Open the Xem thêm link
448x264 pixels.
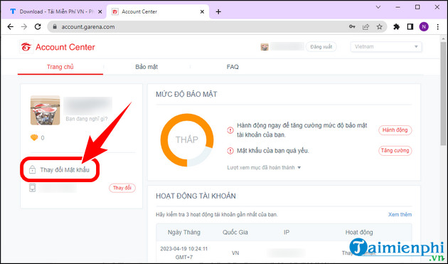point(400,214)
